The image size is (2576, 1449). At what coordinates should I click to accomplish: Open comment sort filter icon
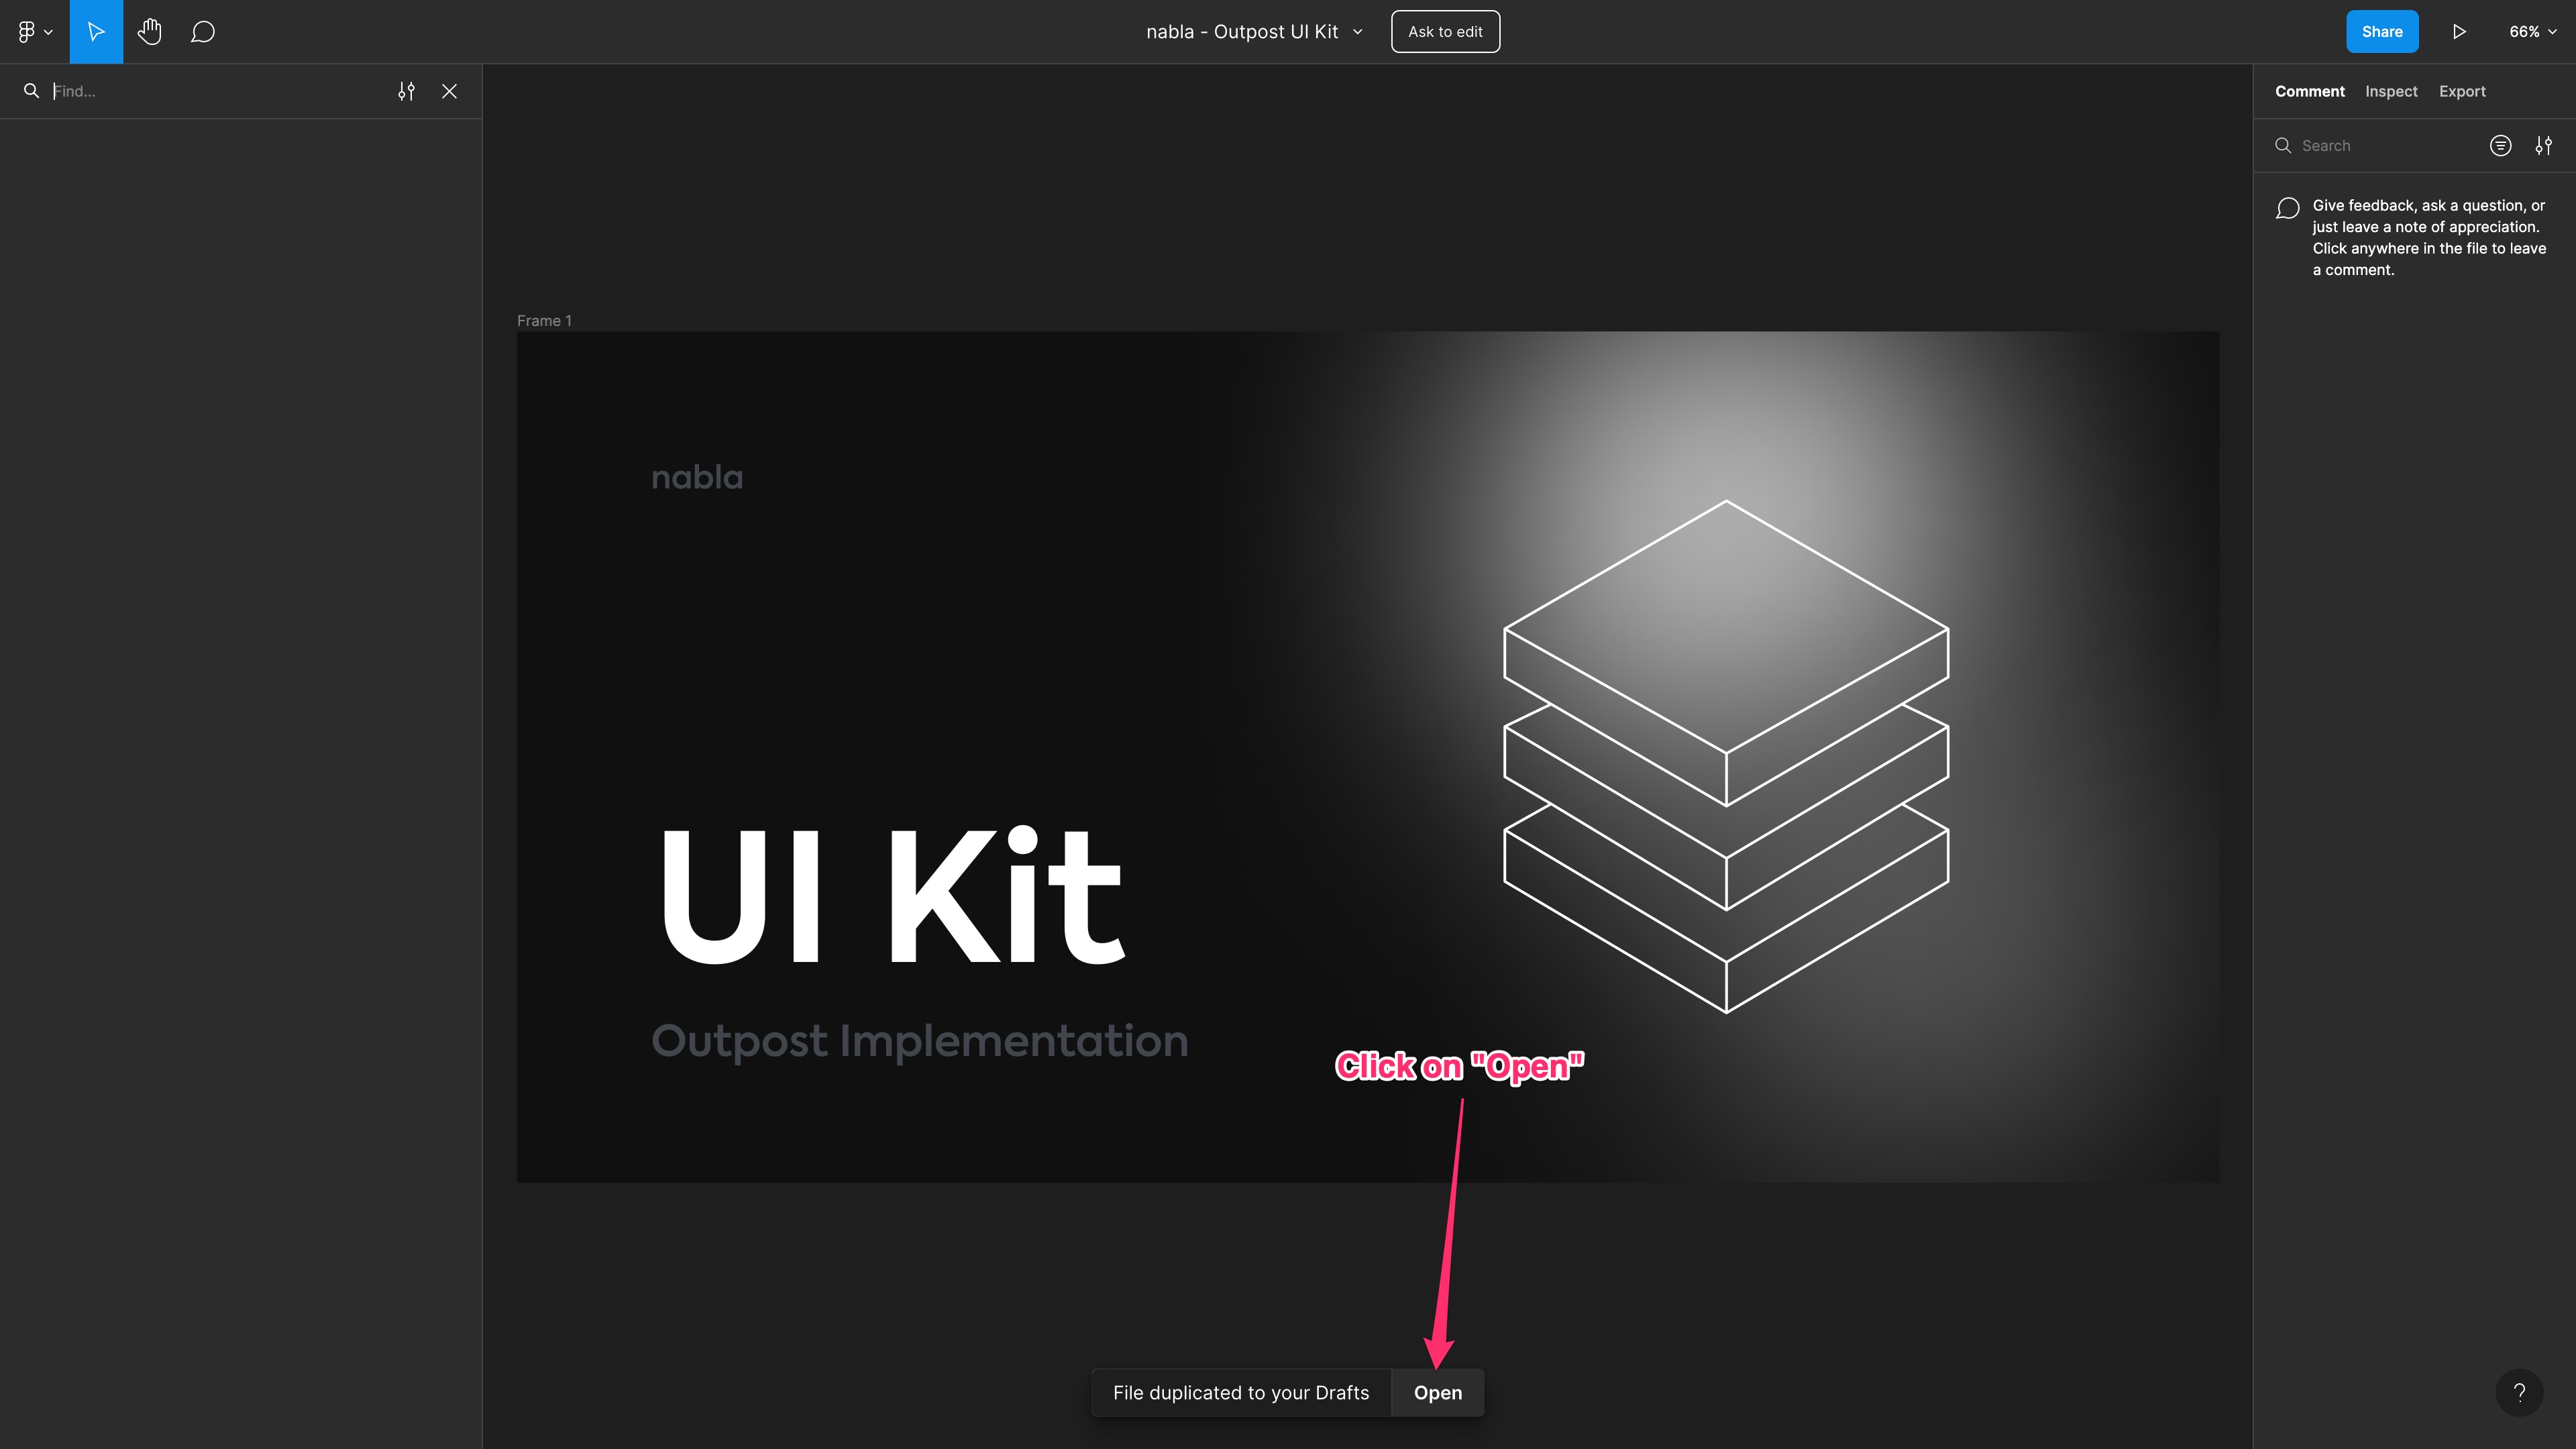[x=2500, y=146]
